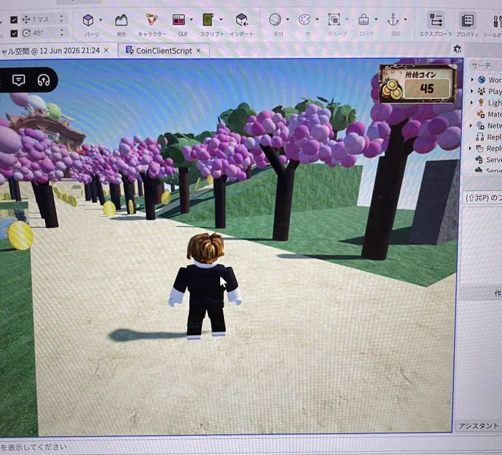Select the MaterialService icon in Explorer
This screenshot has width=502, height=455.
click(481, 114)
